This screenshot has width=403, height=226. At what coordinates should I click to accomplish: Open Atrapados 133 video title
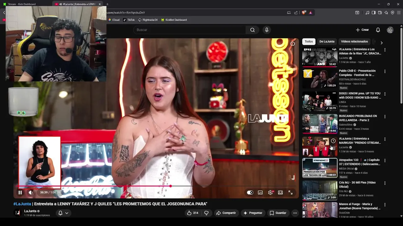(x=360, y=162)
